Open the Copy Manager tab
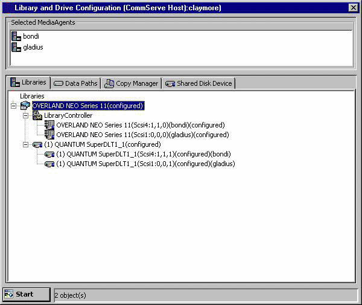 pos(132,83)
